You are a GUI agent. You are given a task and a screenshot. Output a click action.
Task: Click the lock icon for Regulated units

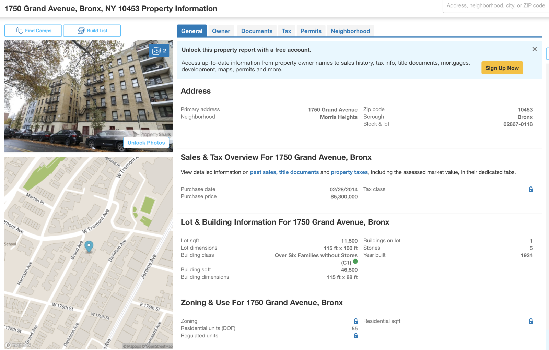pyautogui.click(x=355, y=336)
